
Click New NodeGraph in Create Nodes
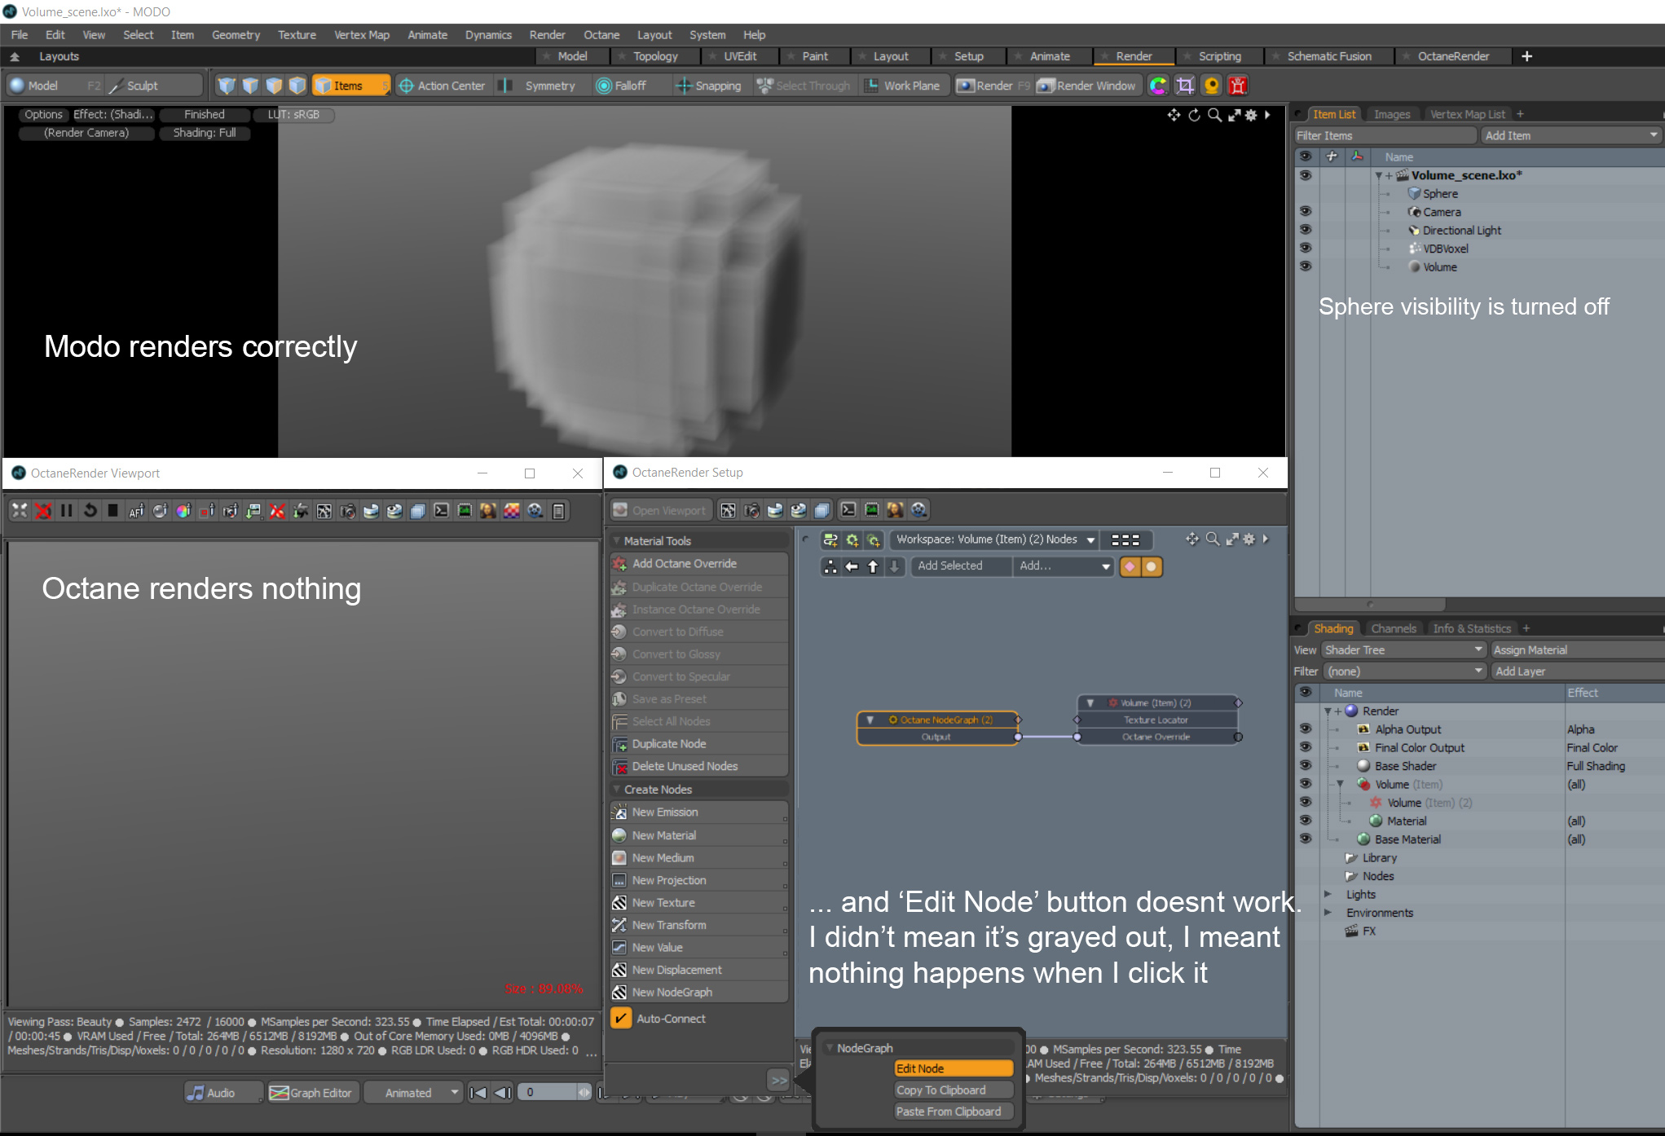[x=672, y=992]
